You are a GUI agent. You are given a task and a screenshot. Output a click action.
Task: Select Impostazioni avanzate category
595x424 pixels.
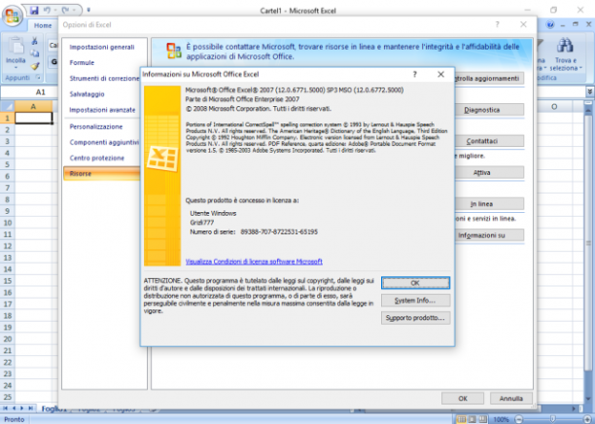point(102,110)
